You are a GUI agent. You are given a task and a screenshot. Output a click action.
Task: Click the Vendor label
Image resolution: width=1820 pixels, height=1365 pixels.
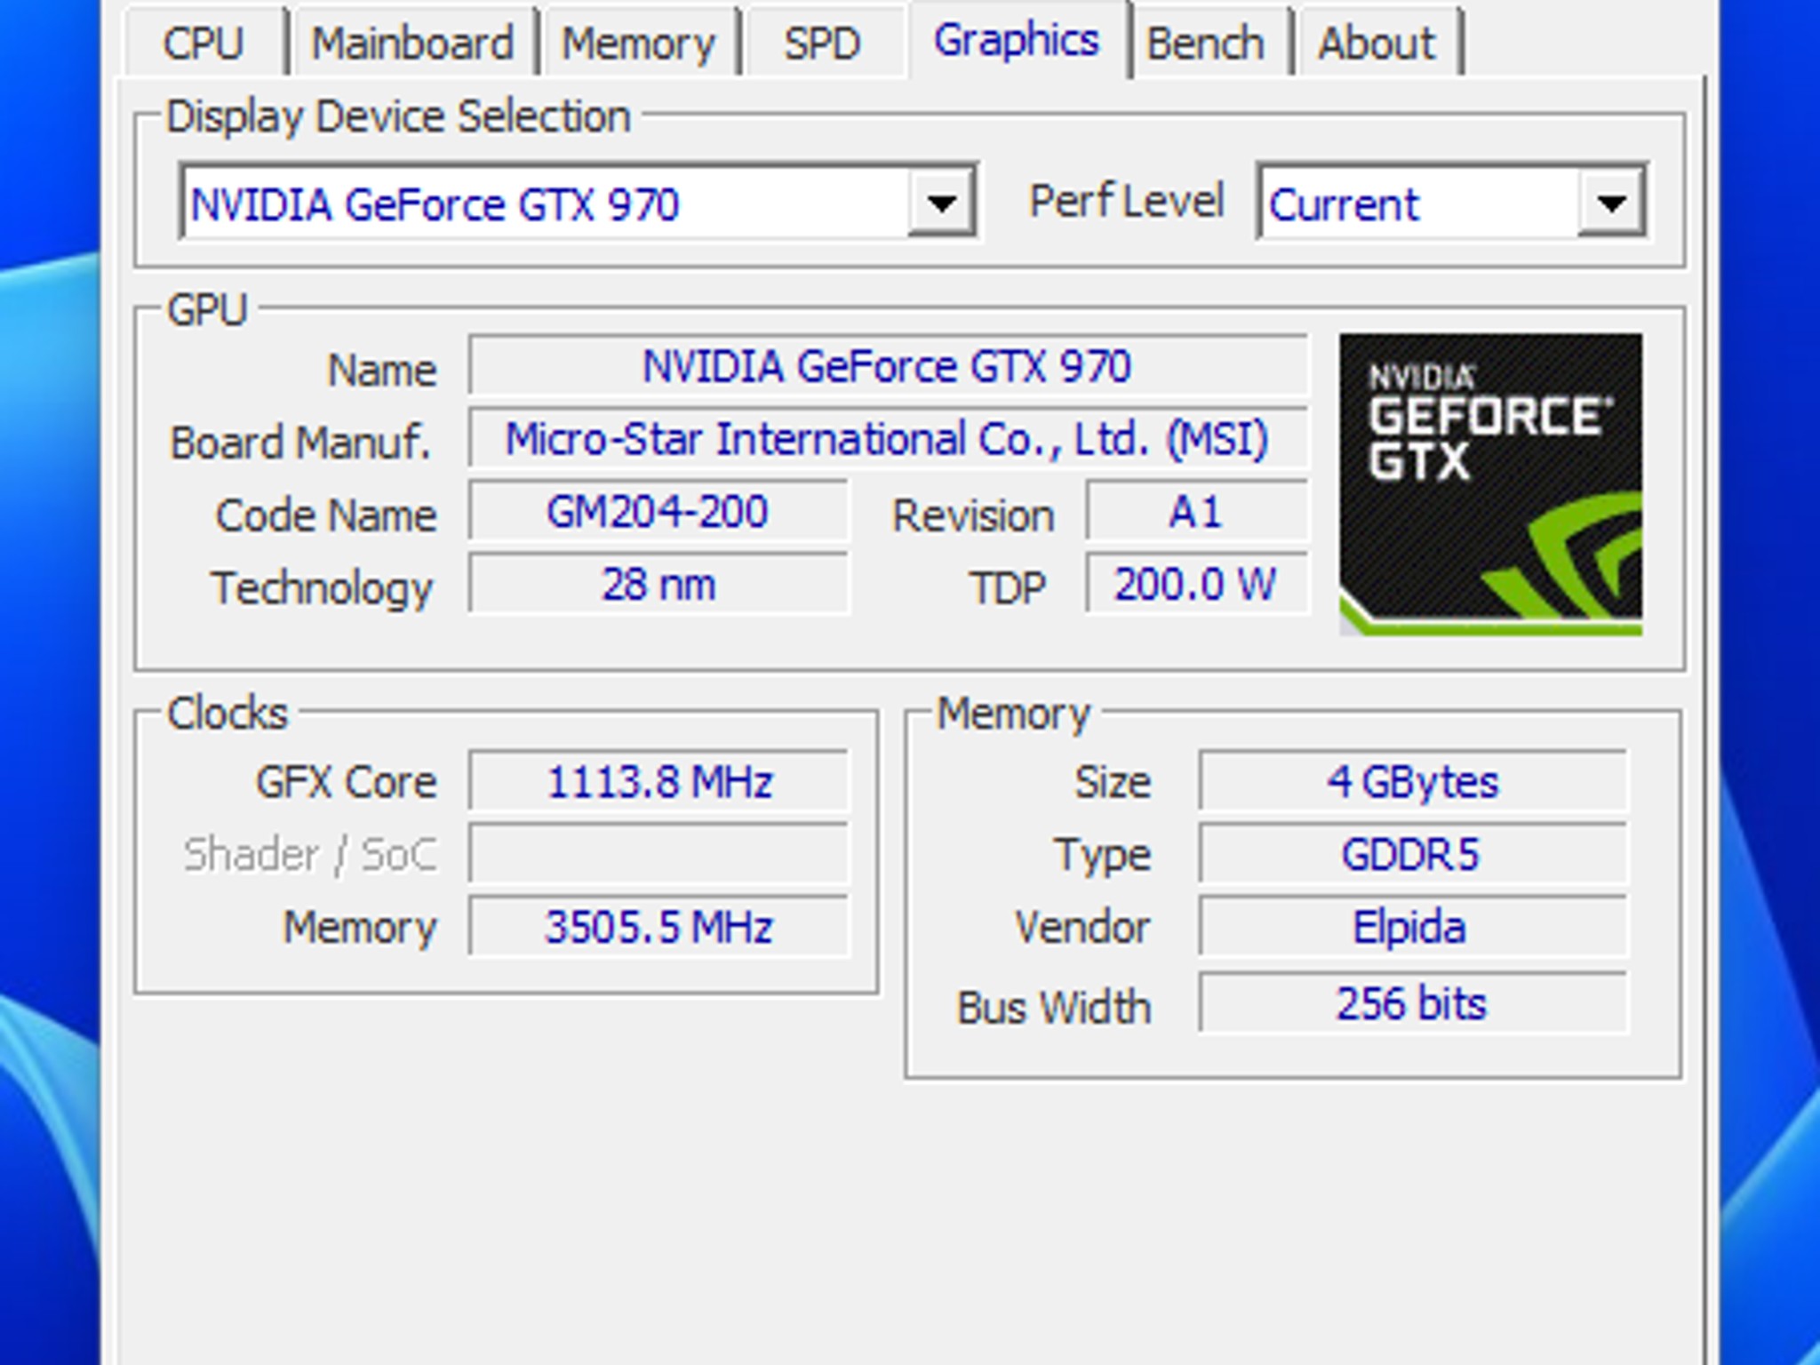coord(1082,927)
